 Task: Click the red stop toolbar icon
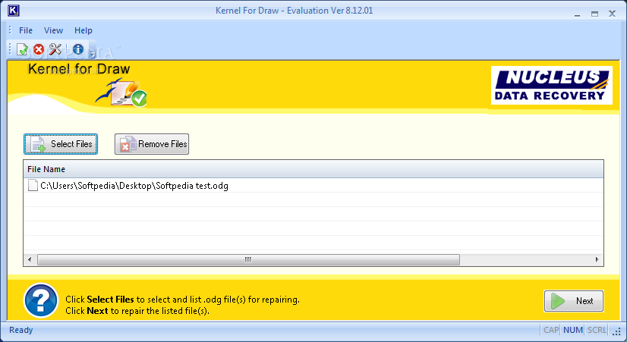pos(39,49)
